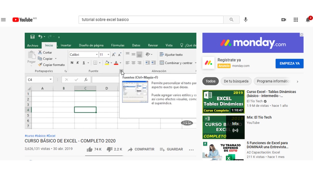Select the Archivo ribbon tab
Screen dimensions: 313x182
tap(33, 45)
